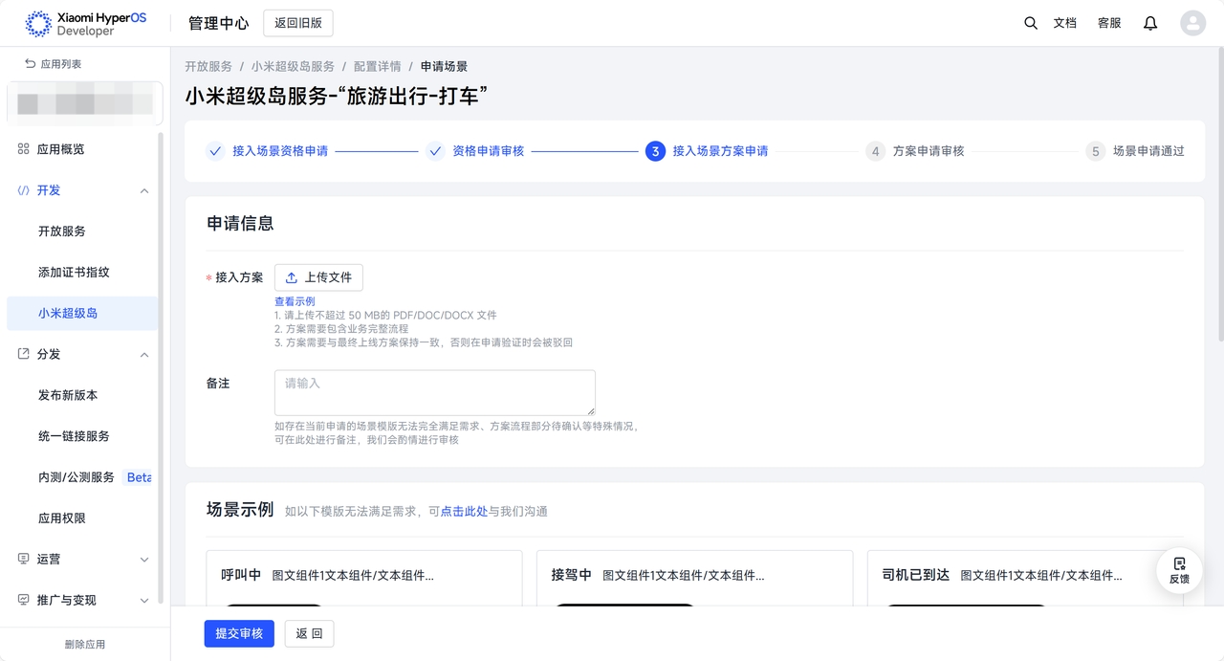Screen dimensions: 1224x661
Task: Select 小米超级岛 in the sidebar
Action: point(68,313)
